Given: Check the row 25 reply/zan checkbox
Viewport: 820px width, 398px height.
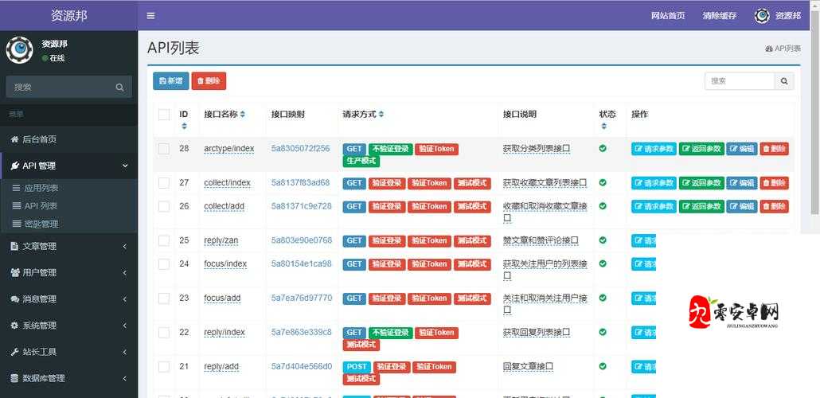Looking at the screenshot, I should pyautogui.click(x=164, y=240).
